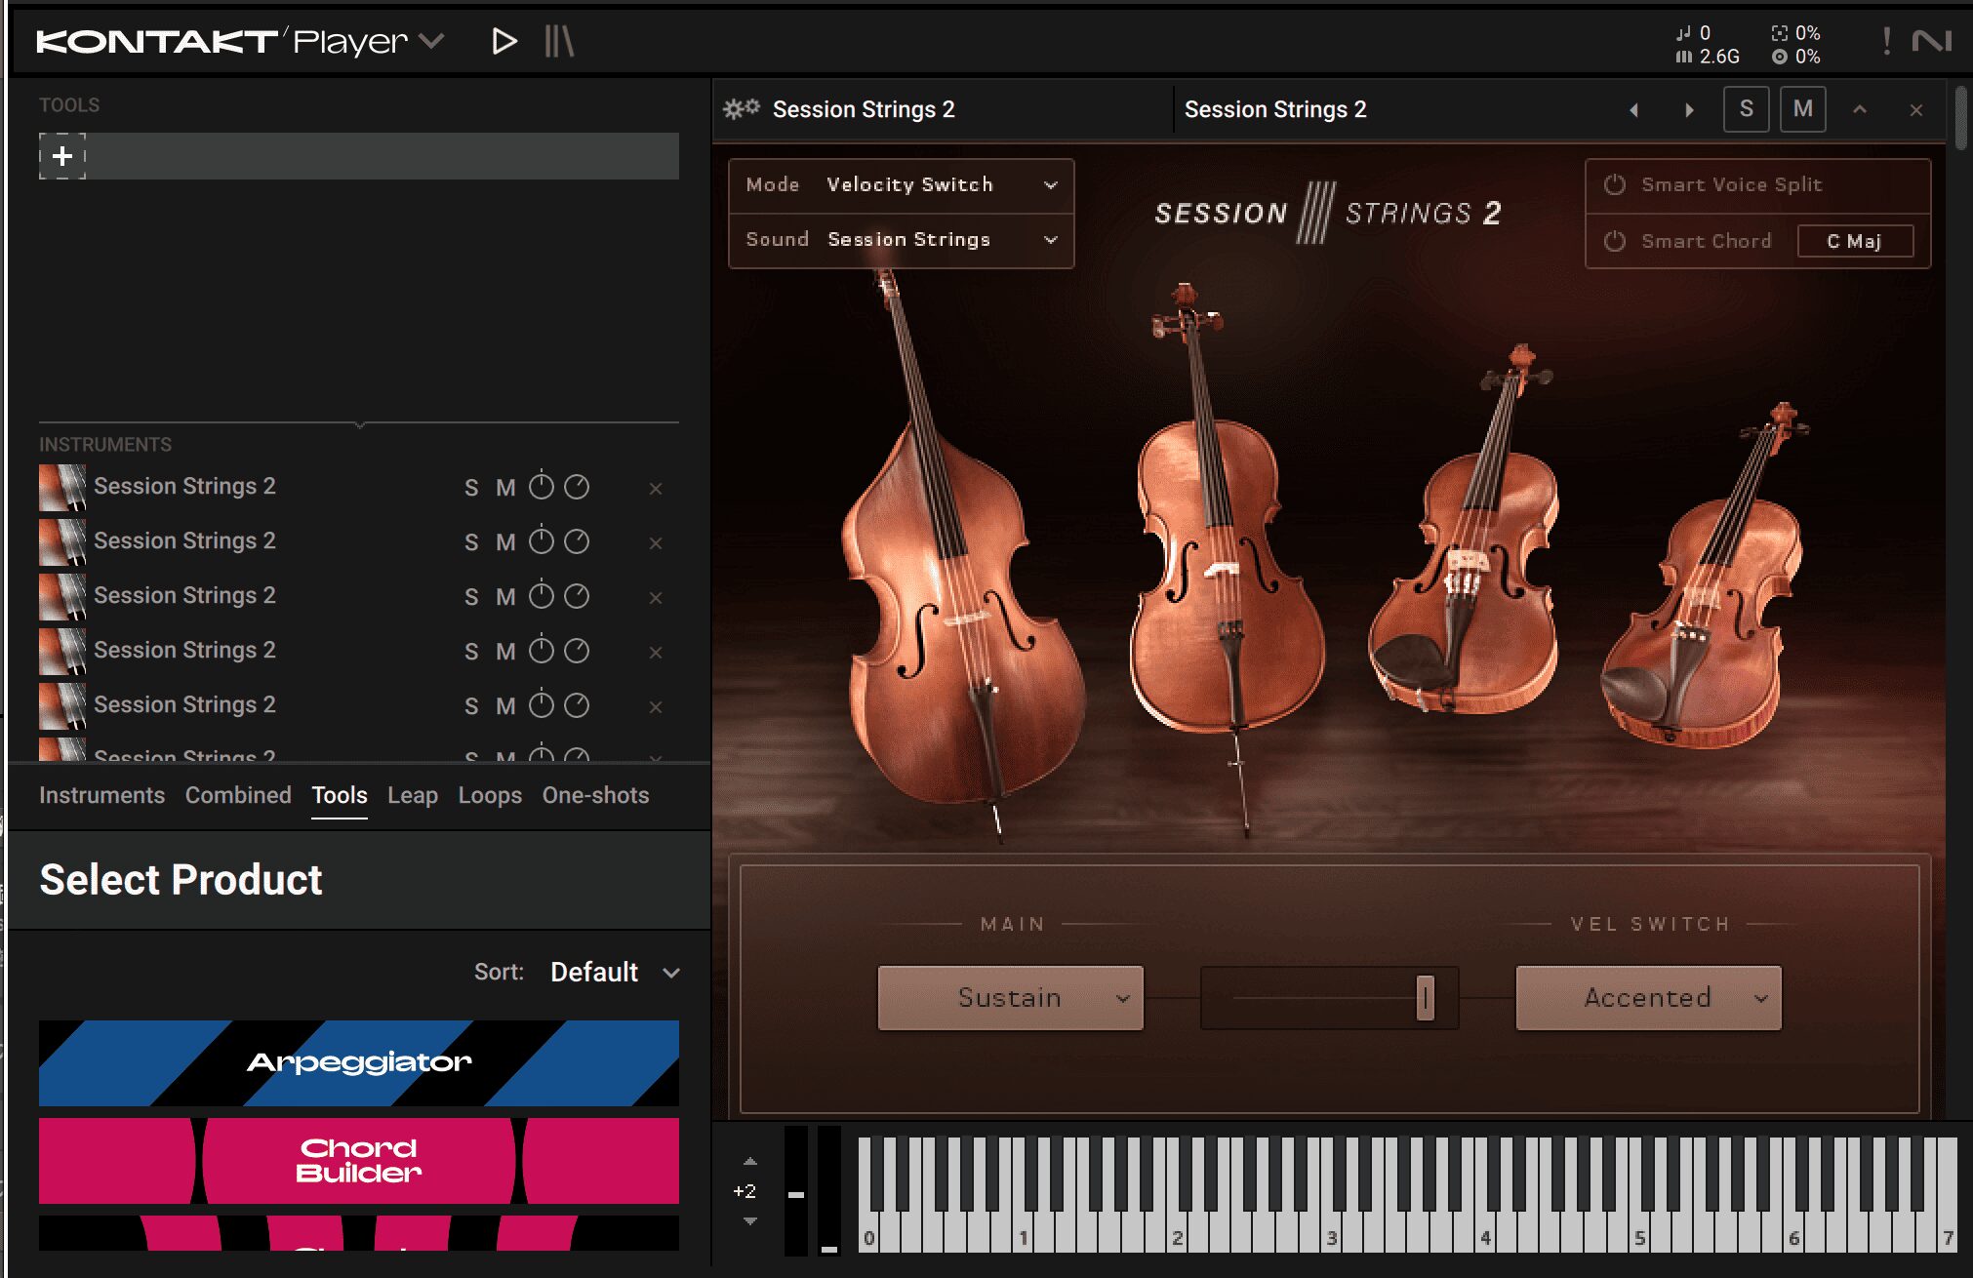Shift keyboard octave down arrow
This screenshot has height=1278, width=1973.
750,1221
